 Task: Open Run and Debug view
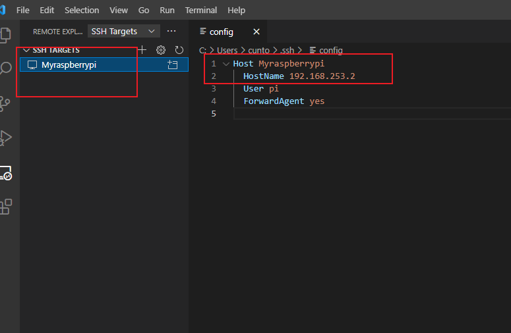click(5, 138)
